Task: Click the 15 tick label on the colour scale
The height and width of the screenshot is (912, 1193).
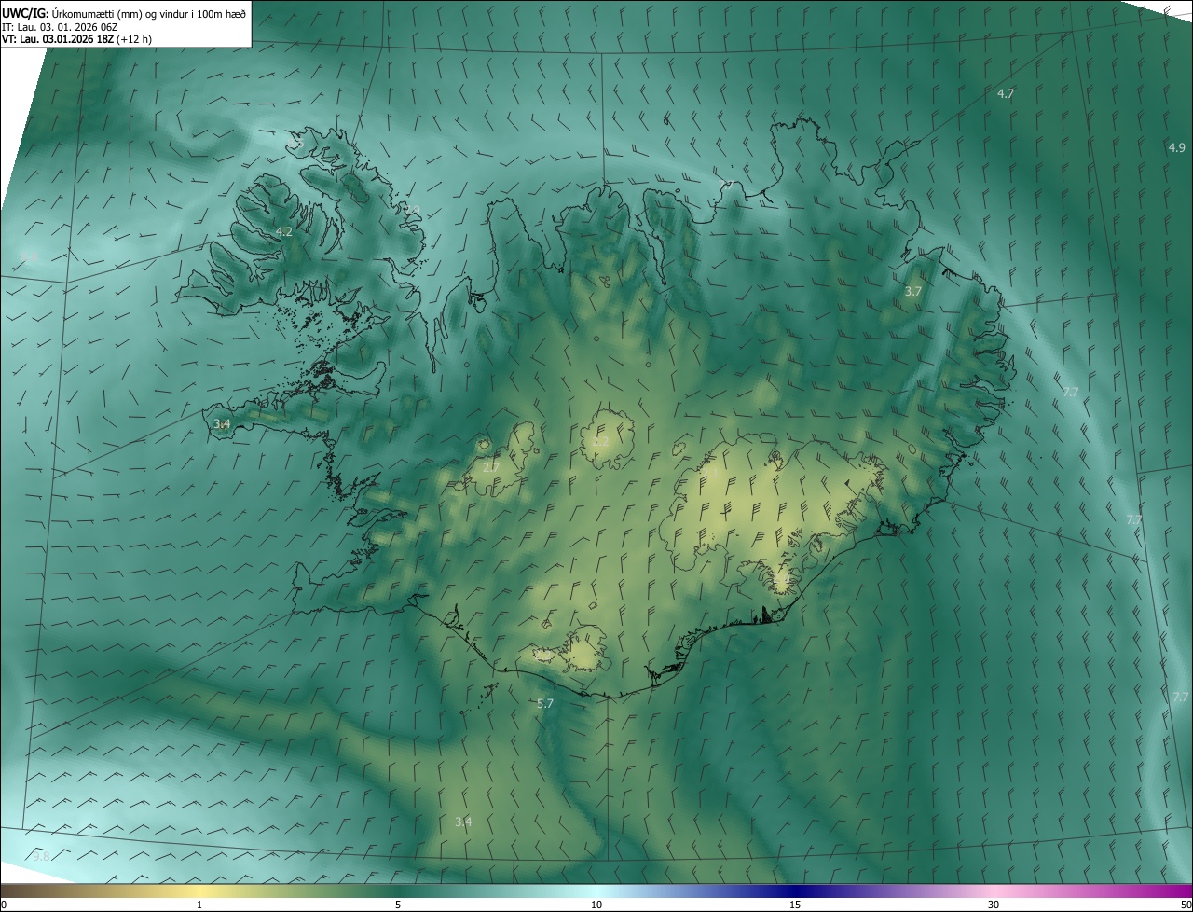Action: point(795,905)
